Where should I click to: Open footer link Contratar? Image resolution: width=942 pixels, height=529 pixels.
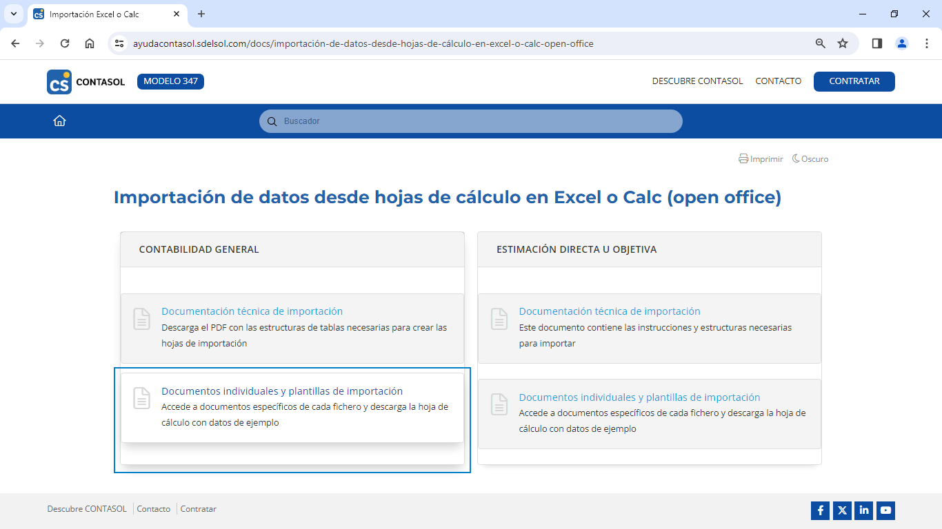199,509
